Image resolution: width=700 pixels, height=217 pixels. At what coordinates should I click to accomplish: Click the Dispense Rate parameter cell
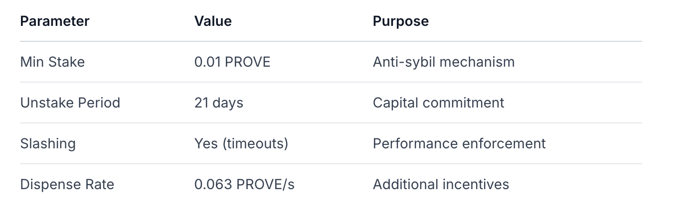pos(67,185)
